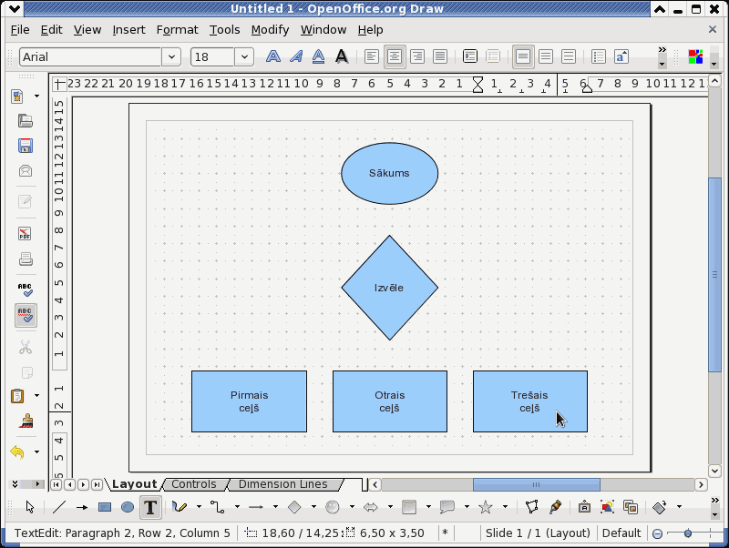Image resolution: width=729 pixels, height=548 pixels.
Task: Expand the Curve tool options
Action: coord(199,507)
